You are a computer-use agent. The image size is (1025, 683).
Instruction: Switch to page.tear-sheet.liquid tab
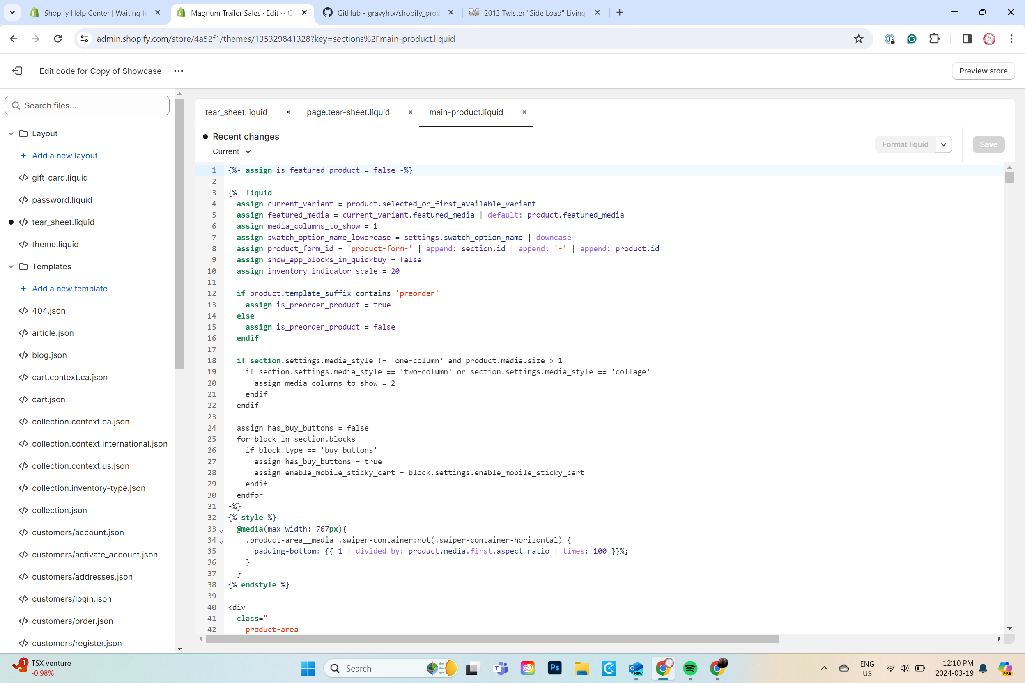point(348,112)
